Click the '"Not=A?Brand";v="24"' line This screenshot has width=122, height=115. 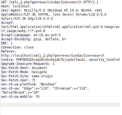pos(20,93)
